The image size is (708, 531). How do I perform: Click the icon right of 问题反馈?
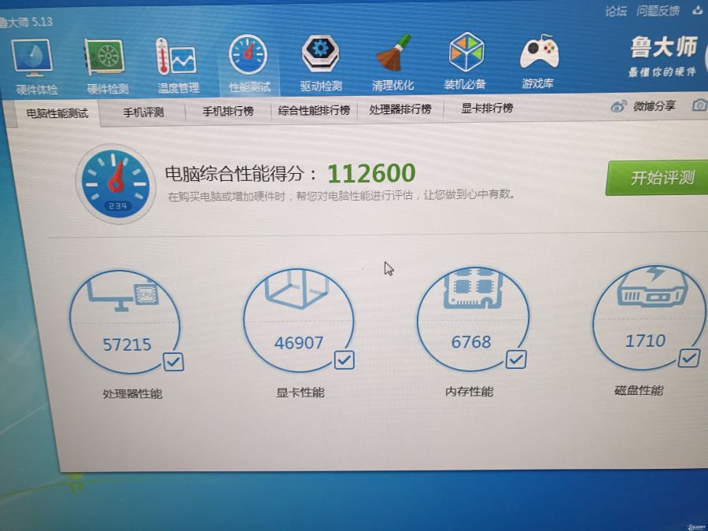pos(698,11)
